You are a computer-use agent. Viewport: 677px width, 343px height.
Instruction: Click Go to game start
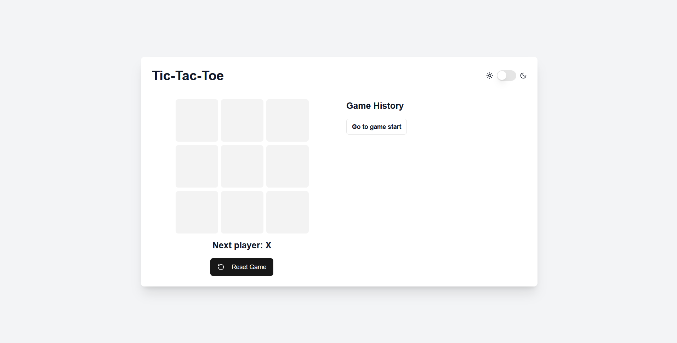376,126
